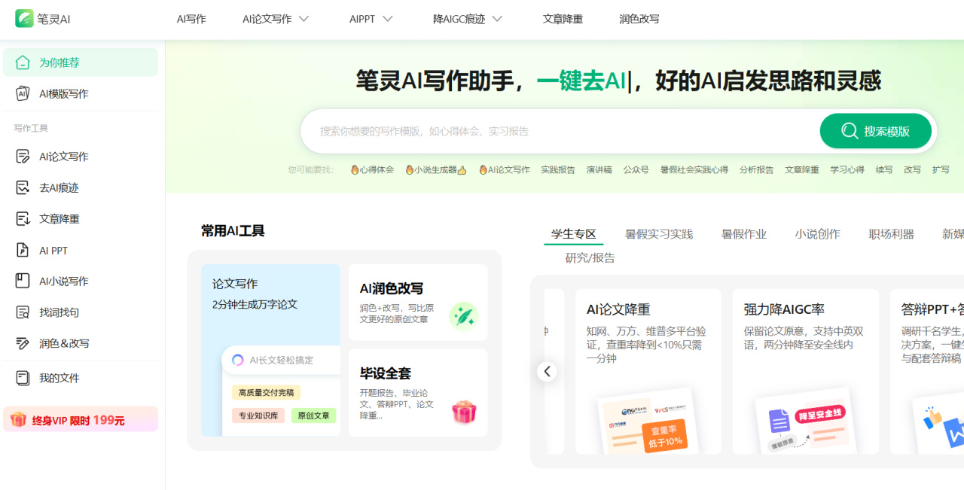
Task: Open the 强力降AIGC率 card
Action: point(805,372)
